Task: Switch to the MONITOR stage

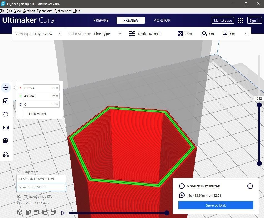Action: click(162, 20)
